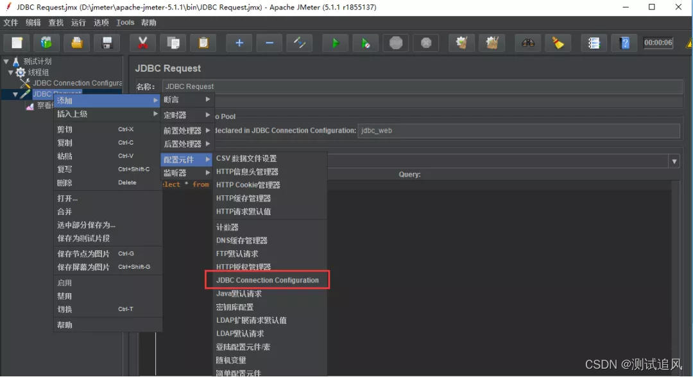Open the 帮助 menu in the menu bar

pyautogui.click(x=148, y=22)
